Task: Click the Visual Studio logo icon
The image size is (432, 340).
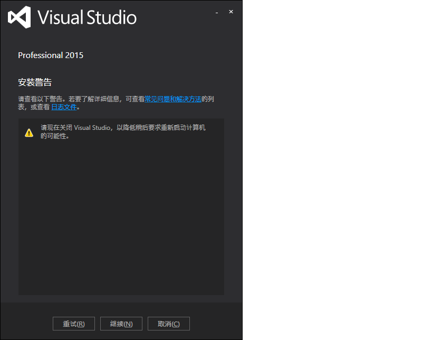Action: 20,17
